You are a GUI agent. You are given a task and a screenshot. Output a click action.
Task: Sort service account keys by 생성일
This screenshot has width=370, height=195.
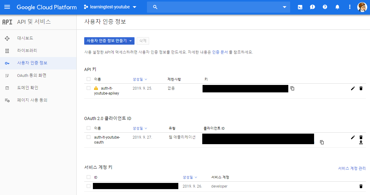(190, 177)
